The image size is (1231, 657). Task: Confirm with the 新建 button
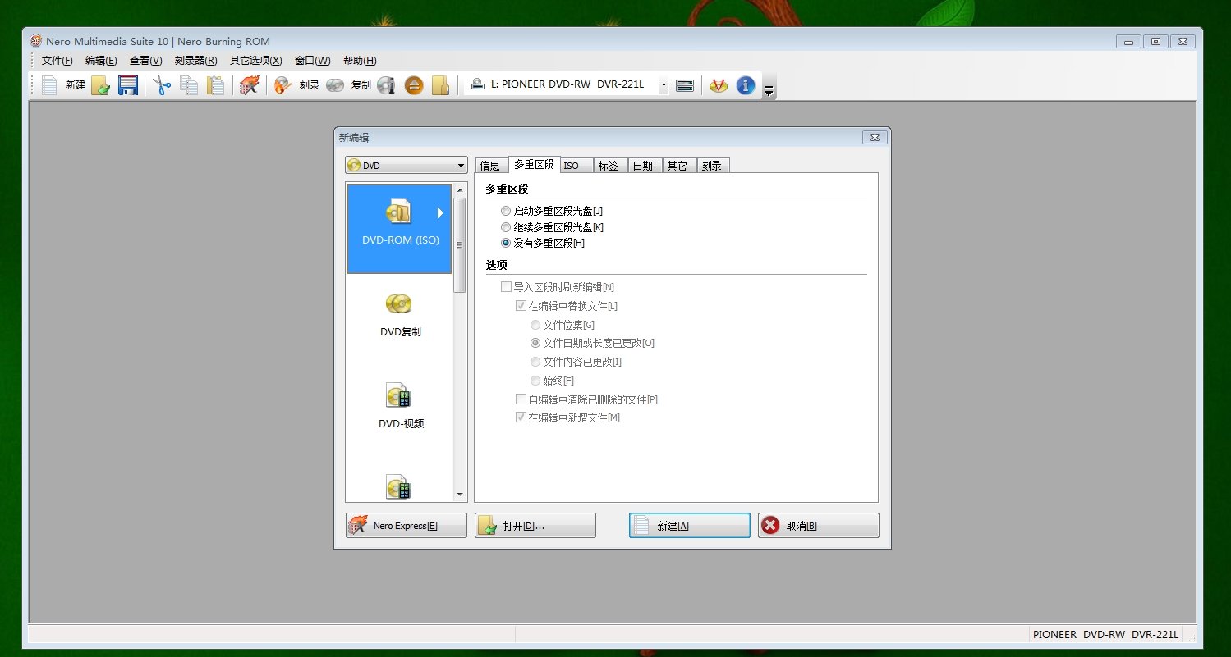point(689,525)
